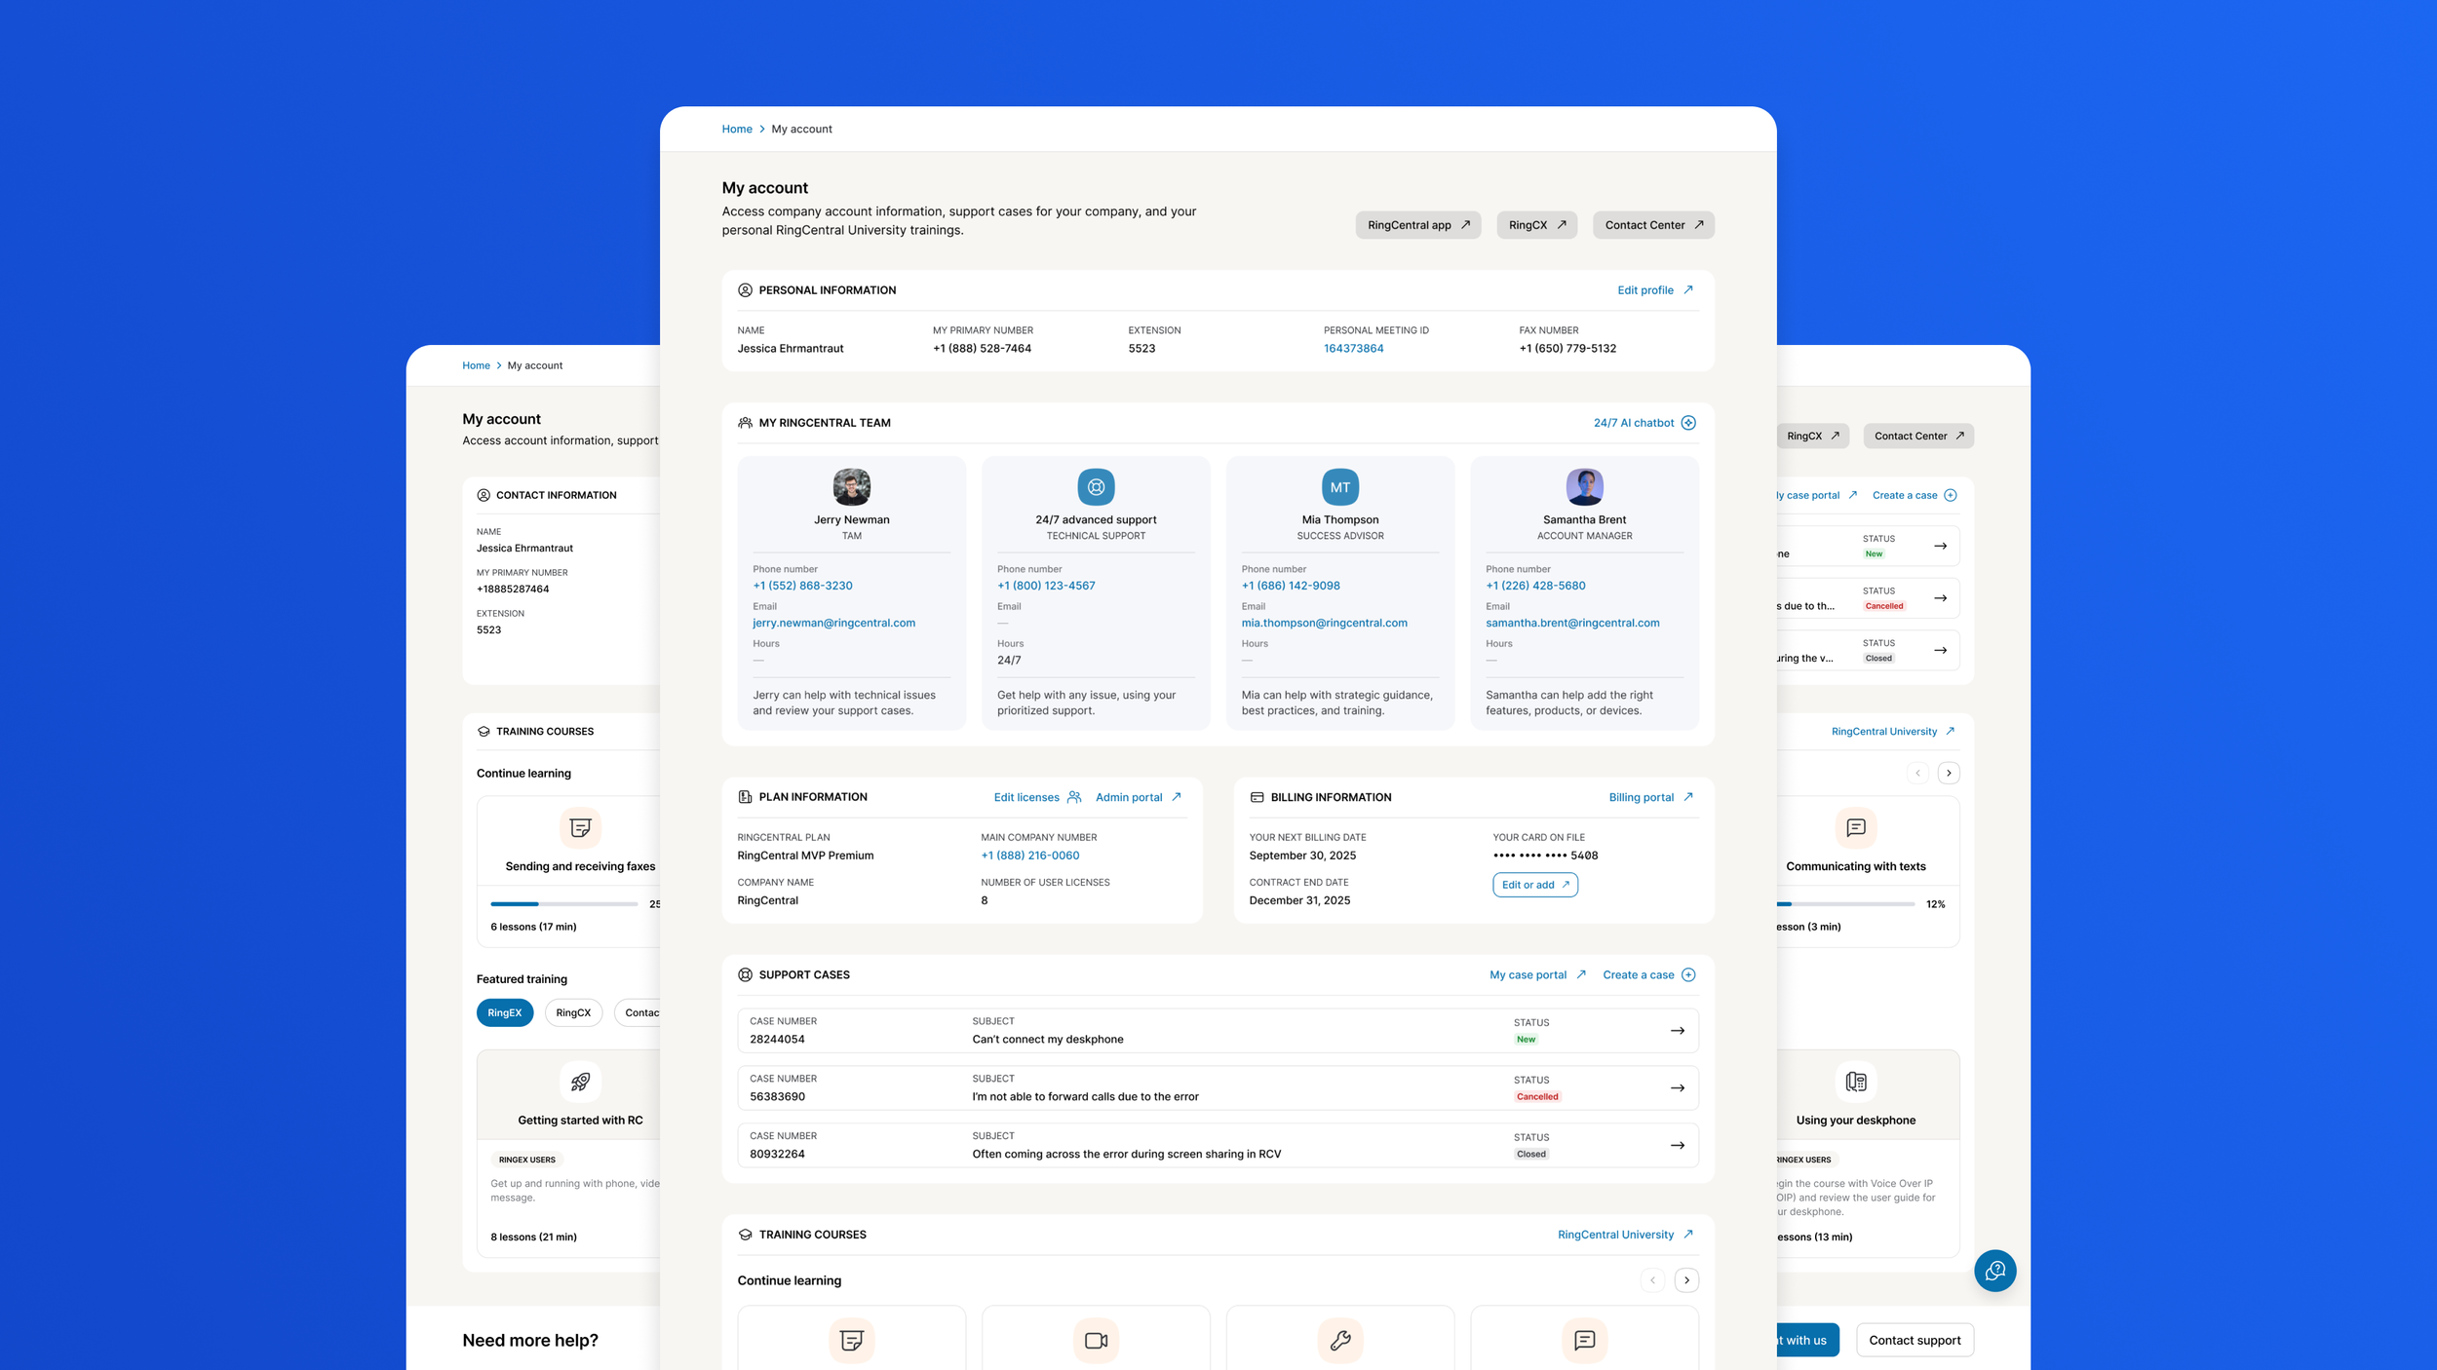Open case 28244054 via its arrow icon
This screenshot has width=2437, height=1370.
[1678, 1030]
